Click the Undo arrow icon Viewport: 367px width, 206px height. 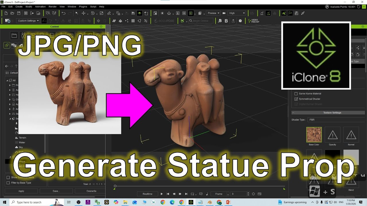(63, 13)
